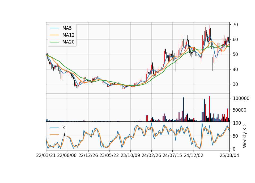
Task: Click the price axis value 30
Action: pos(235,84)
